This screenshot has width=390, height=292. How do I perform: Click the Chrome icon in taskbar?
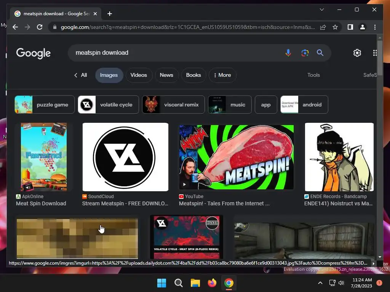(229, 283)
